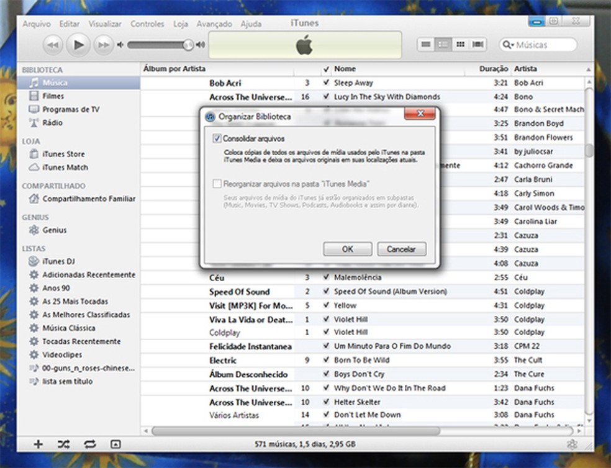Skip to next track button
The width and height of the screenshot is (611, 468).
(x=103, y=45)
